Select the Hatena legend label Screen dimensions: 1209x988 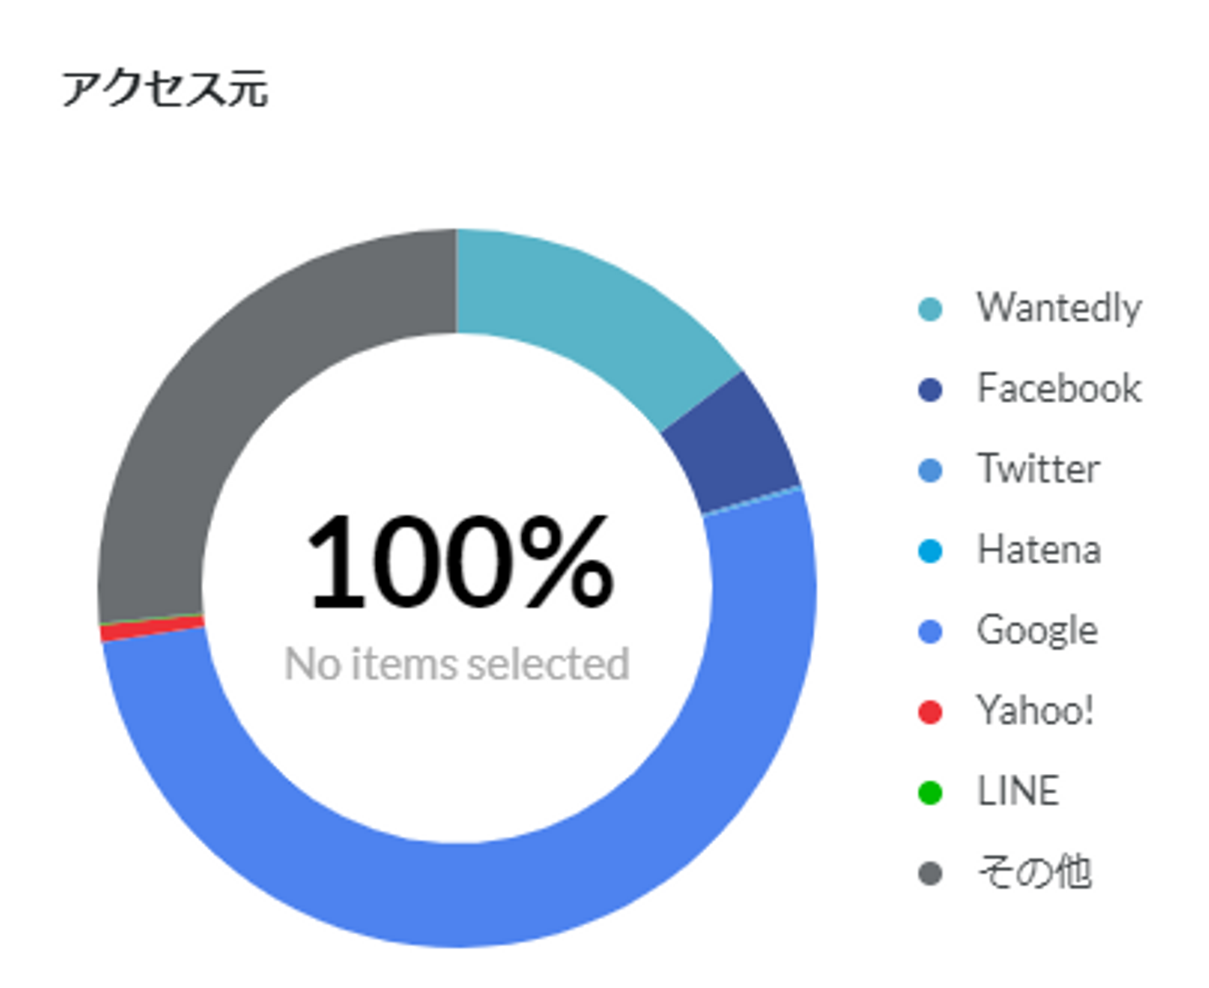click(1039, 550)
